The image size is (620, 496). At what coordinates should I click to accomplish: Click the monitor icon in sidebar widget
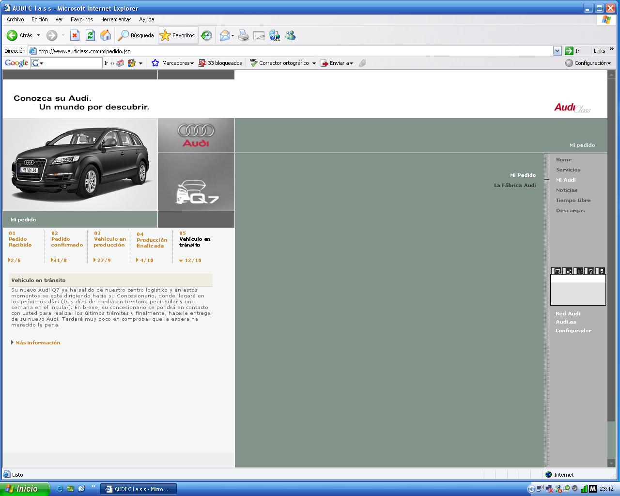coord(579,271)
